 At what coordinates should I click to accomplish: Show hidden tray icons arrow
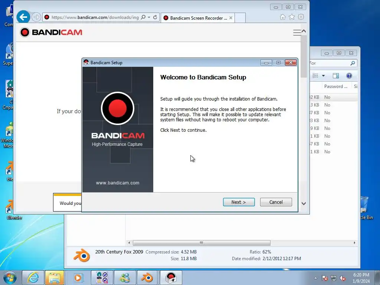click(x=315, y=278)
